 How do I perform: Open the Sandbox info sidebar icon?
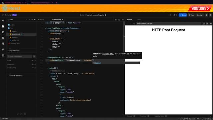click(3, 21)
